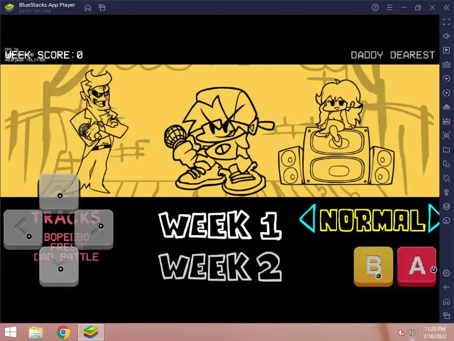Click the Android back arrow in sidebar

pos(446,287)
